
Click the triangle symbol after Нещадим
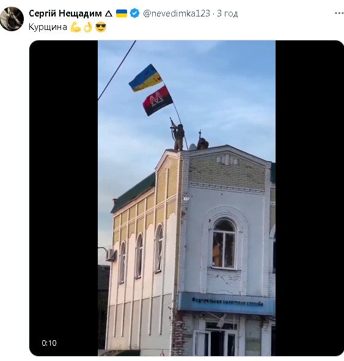click(108, 13)
